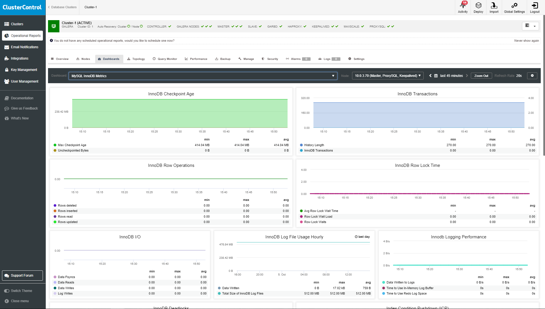Click the Deploy icon in top bar
545x309 pixels.
click(x=478, y=7)
